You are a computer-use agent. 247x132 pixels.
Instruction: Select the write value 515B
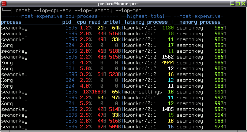pyautogui.click(x=115, y=57)
